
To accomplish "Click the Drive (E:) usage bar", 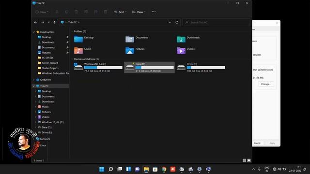I will pyautogui.click(x=206, y=68).
